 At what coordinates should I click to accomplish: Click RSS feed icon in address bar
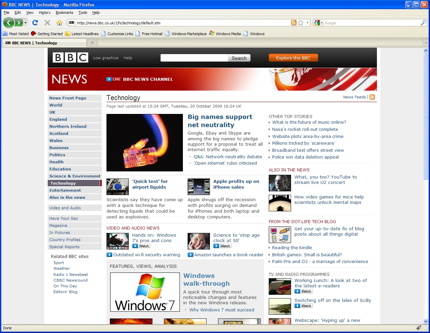click(294, 23)
